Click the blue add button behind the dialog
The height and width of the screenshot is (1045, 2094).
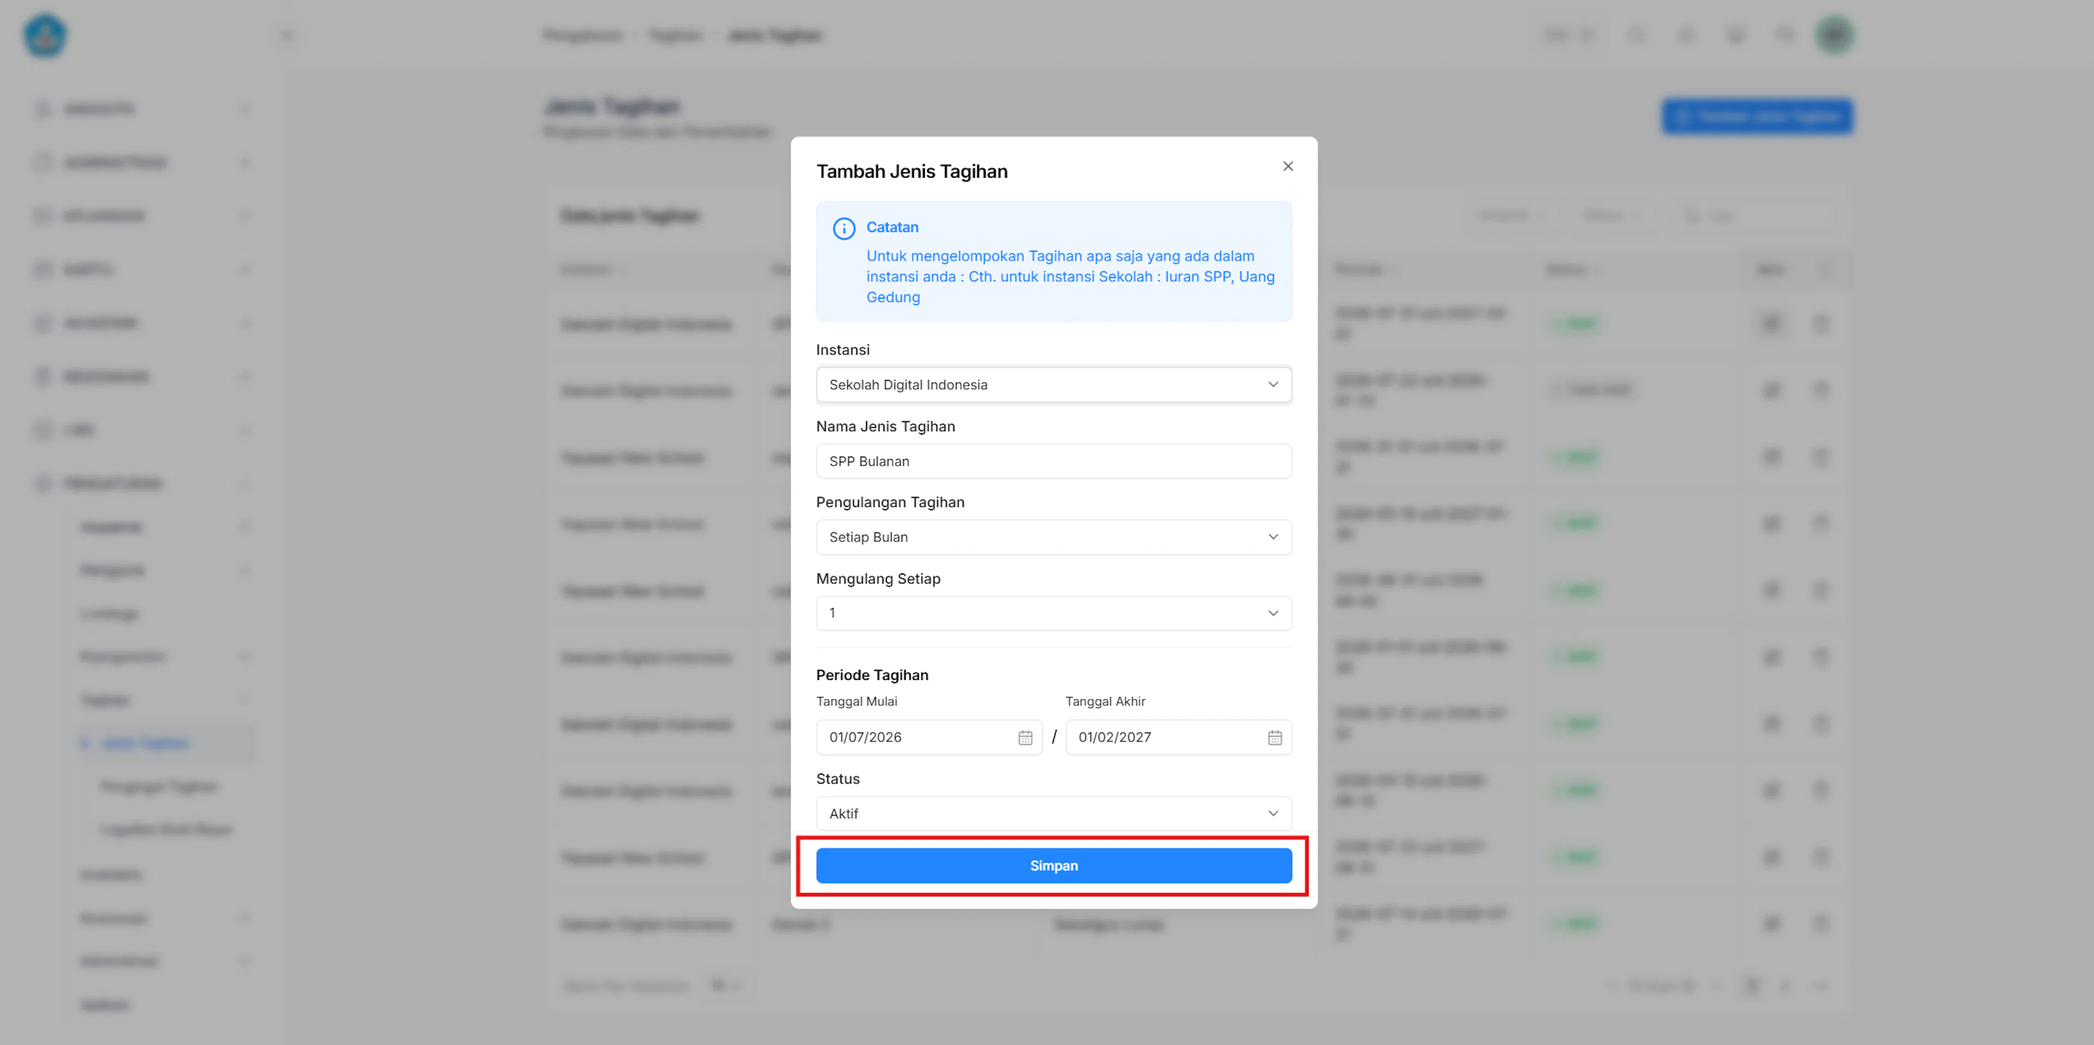point(1758,117)
